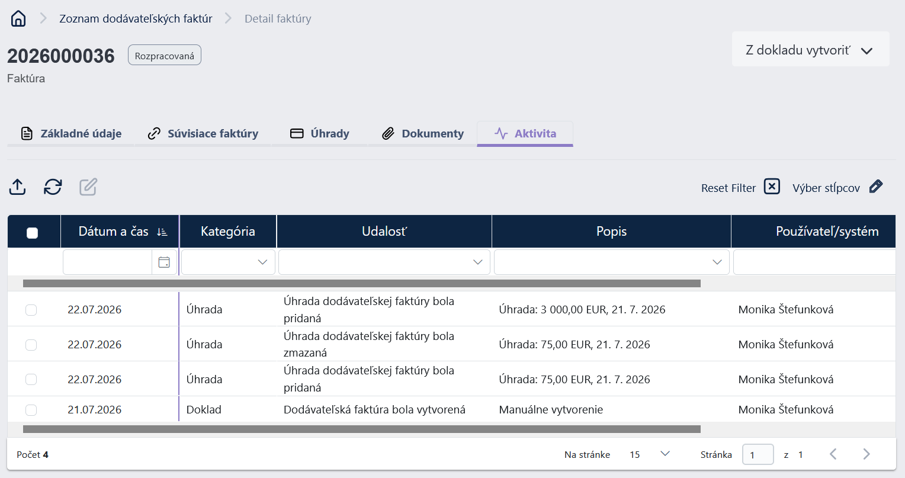Open the Úhrady tab

point(320,133)
